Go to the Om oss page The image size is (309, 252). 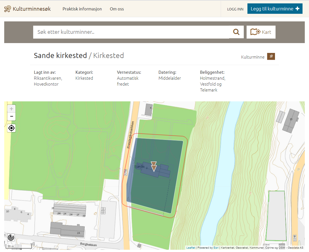[x=117, y=9]
